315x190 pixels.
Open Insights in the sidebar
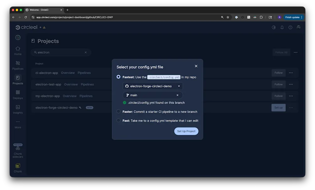click(x=18, y=110)
